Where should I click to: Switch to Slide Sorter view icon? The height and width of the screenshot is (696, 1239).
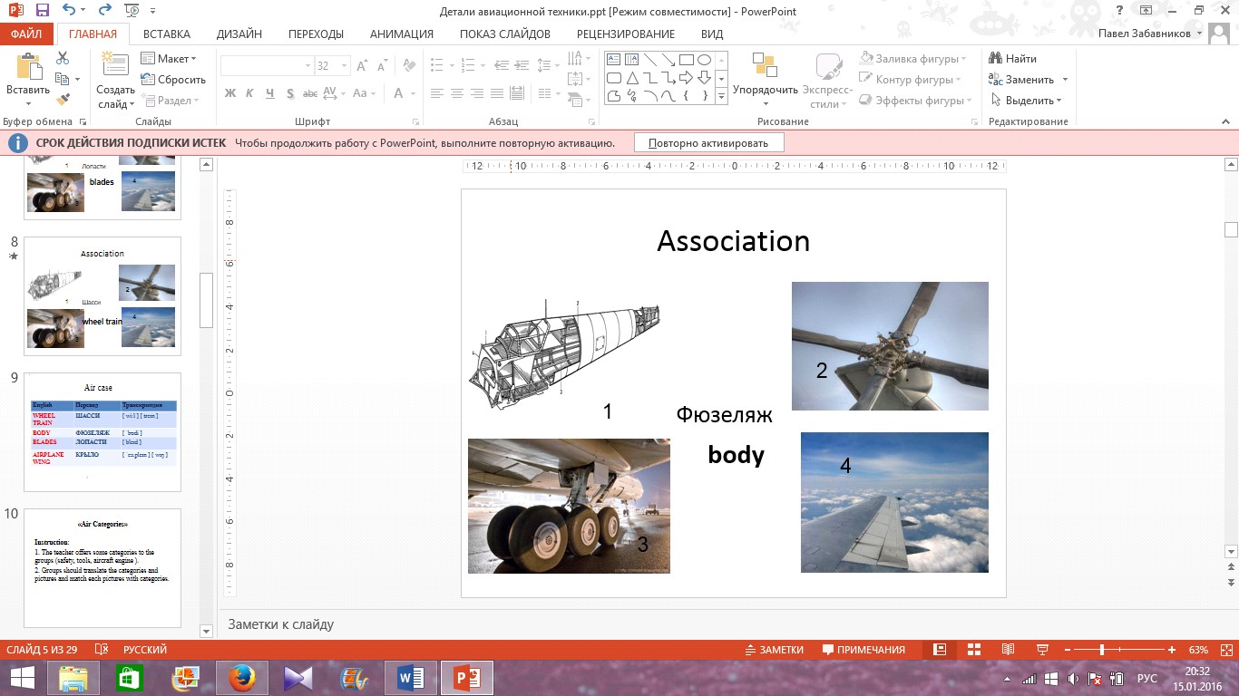click(974, 650)
